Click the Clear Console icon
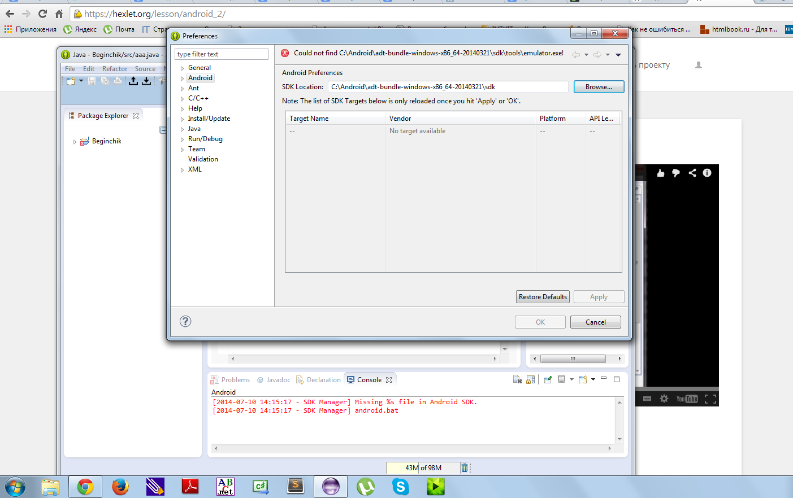The width and height of the screenshot is (793, 503). [517, 380]
